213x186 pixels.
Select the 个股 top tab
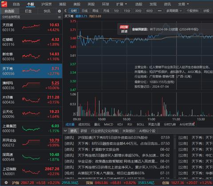tap(31, 4)
